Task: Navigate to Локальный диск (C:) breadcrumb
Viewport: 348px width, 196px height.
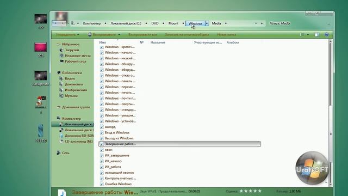Action: point(126,23)
